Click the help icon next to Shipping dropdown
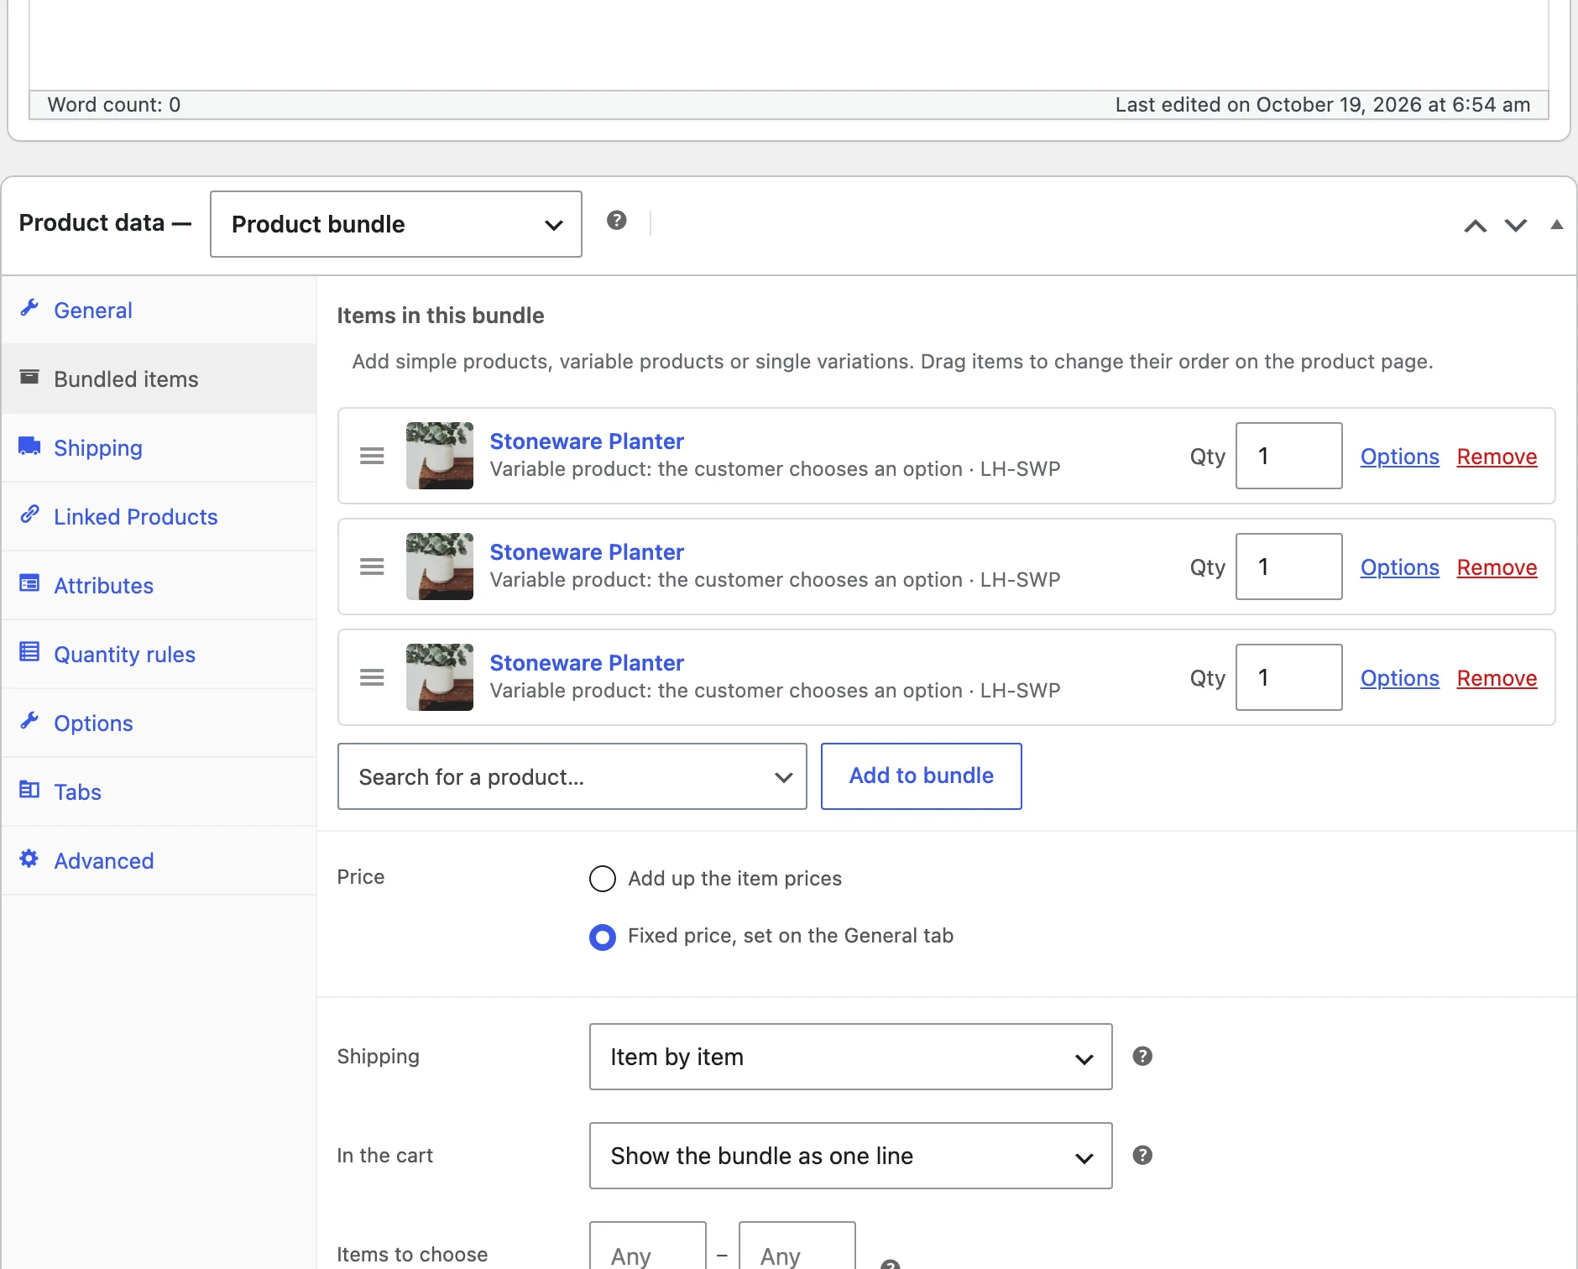The image size is (1578, 1269). click(x=1142, y=1057)
